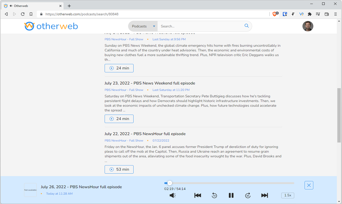Viewport: 342px width, 204px height.
Task: Click the search magnifier icon
Action: click(x=246, y=26)
